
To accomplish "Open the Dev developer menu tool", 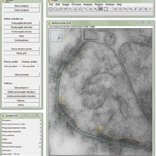I will click(125, 9).
